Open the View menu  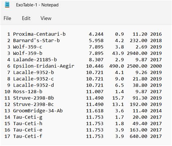pos(46,18)
